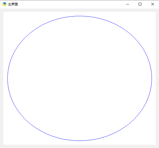The image size is (159, 148).
Task: Click the upper-left arc of the blue ellipse
Action: pos(27,36)
